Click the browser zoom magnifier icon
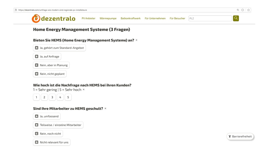Viewport: 271px width, 153px height. tap(238, 10)
